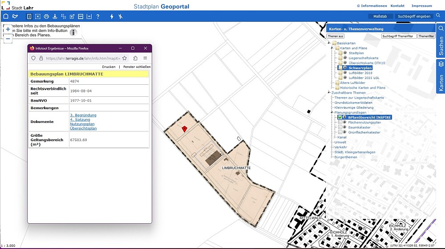The image size is (445, 249).
Task: Open the Firefox hamburger menu
Action: [x=145, y=58]
